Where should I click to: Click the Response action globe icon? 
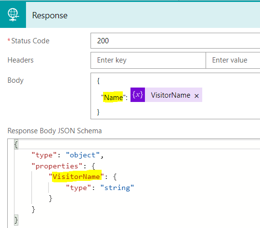click(x=13, y=15)
